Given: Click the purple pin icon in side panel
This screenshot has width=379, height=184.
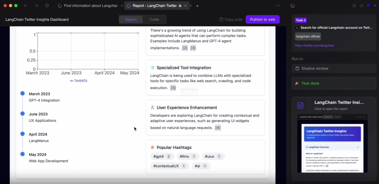Looking at the screenshot, I should (x=368, y=6).
